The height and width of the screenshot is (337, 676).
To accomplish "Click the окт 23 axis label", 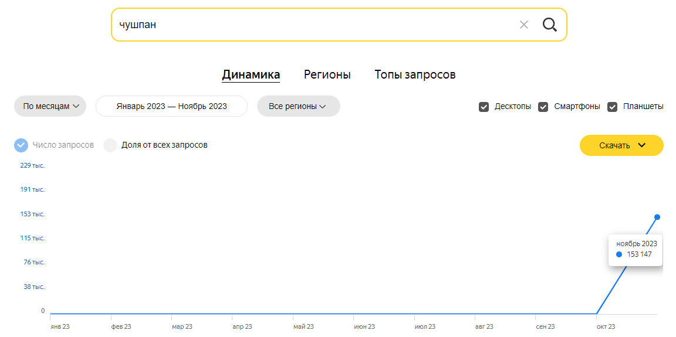I will (606, 326).
